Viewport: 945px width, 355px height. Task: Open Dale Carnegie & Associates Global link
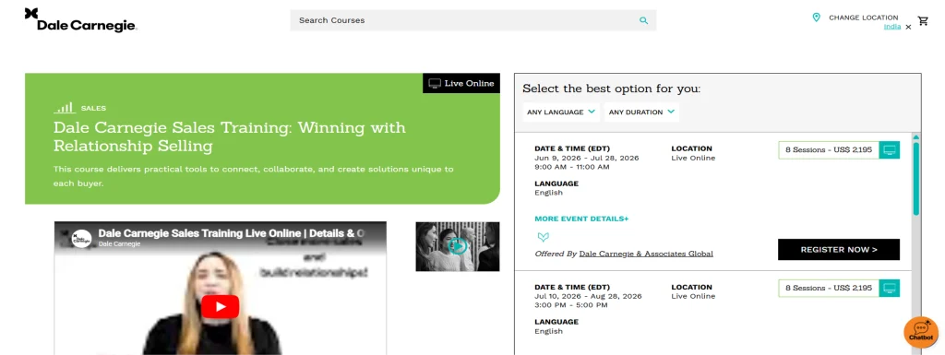(646, 254)
